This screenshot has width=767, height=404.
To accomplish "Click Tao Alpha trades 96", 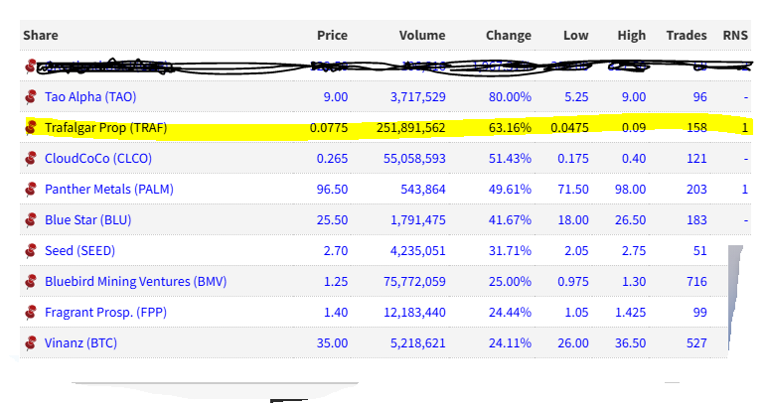I will pyautogui.click(x=700, y=96).
